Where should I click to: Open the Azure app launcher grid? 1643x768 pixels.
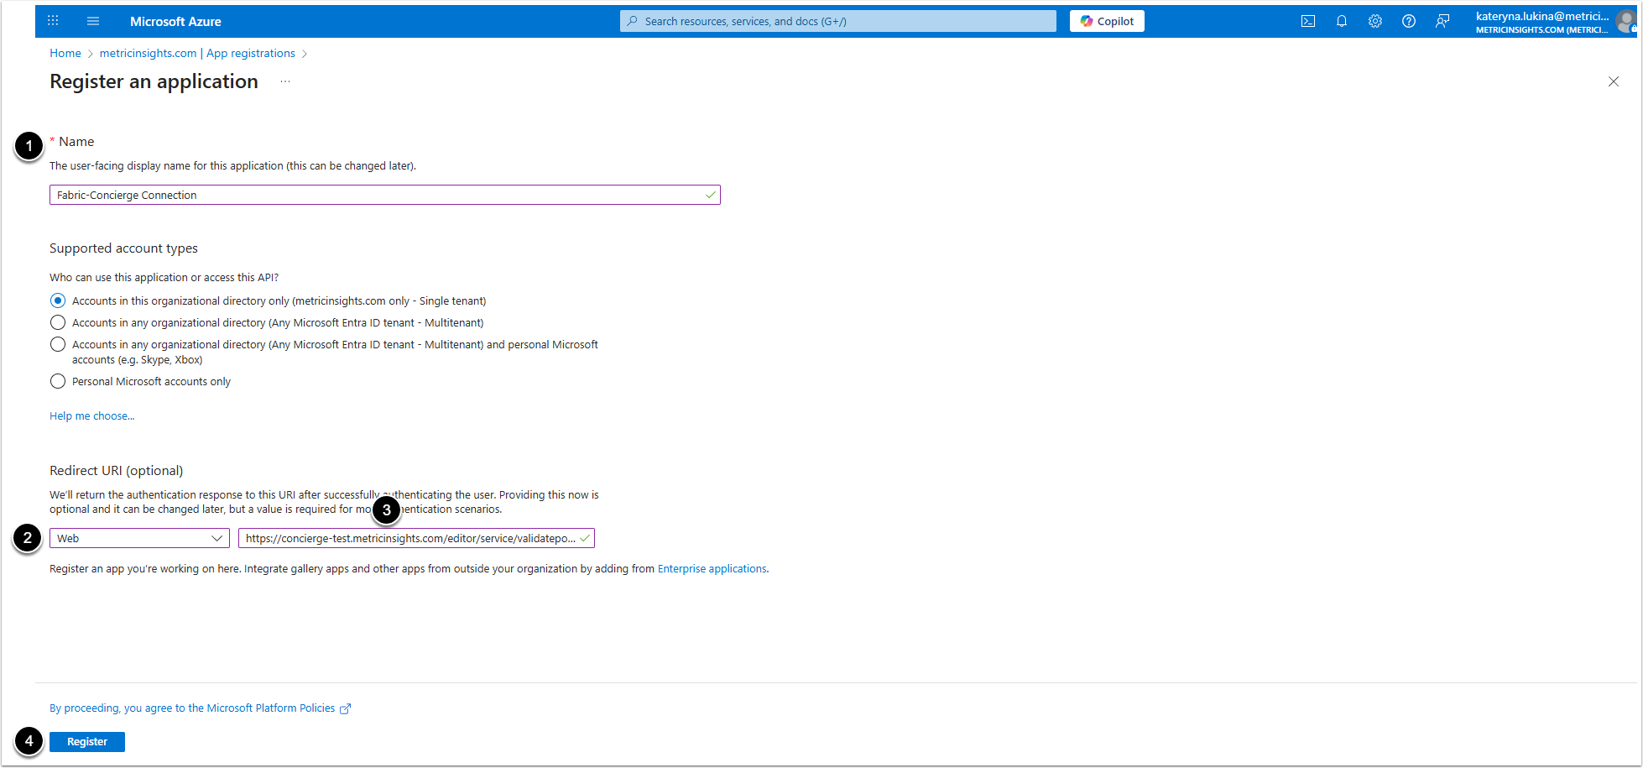pyautogui.click(x=53, y=21)
